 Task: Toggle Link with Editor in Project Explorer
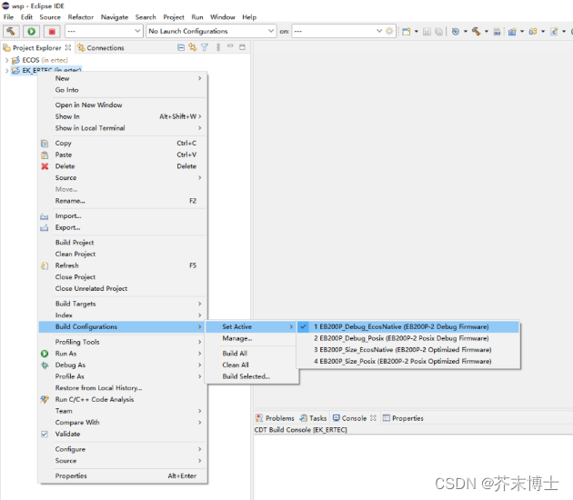(193, 47)
